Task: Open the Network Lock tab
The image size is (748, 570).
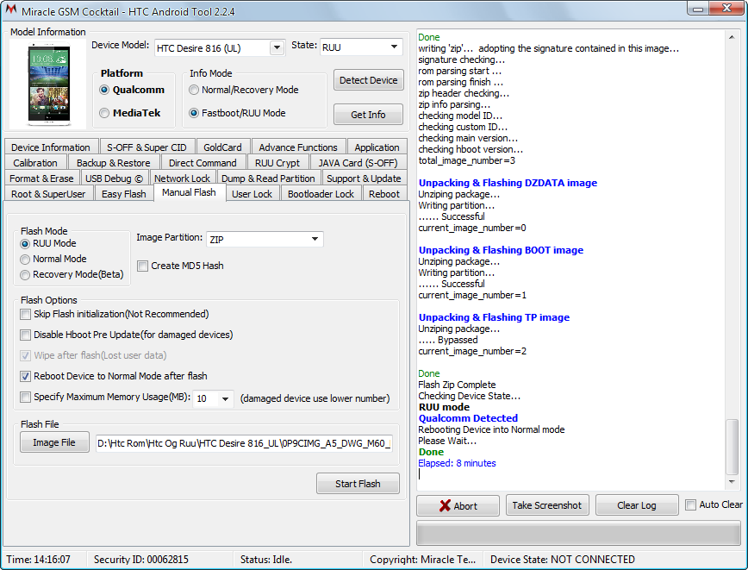Action: coord(182,179)
